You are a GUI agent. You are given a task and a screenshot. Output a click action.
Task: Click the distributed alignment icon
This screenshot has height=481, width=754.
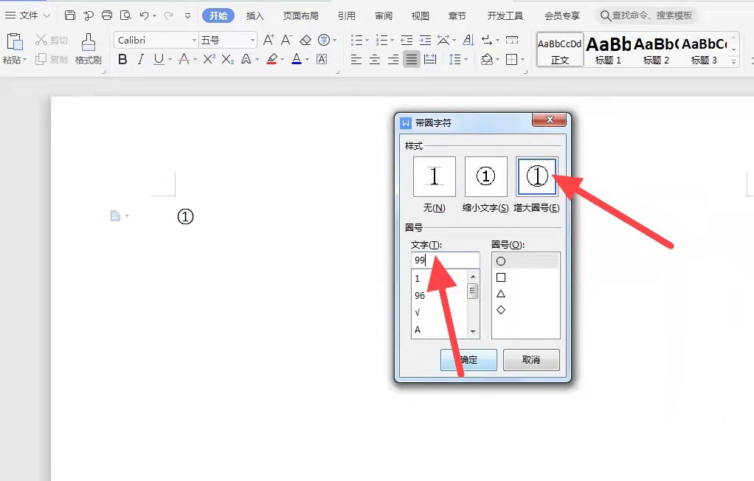pos(430,60)
